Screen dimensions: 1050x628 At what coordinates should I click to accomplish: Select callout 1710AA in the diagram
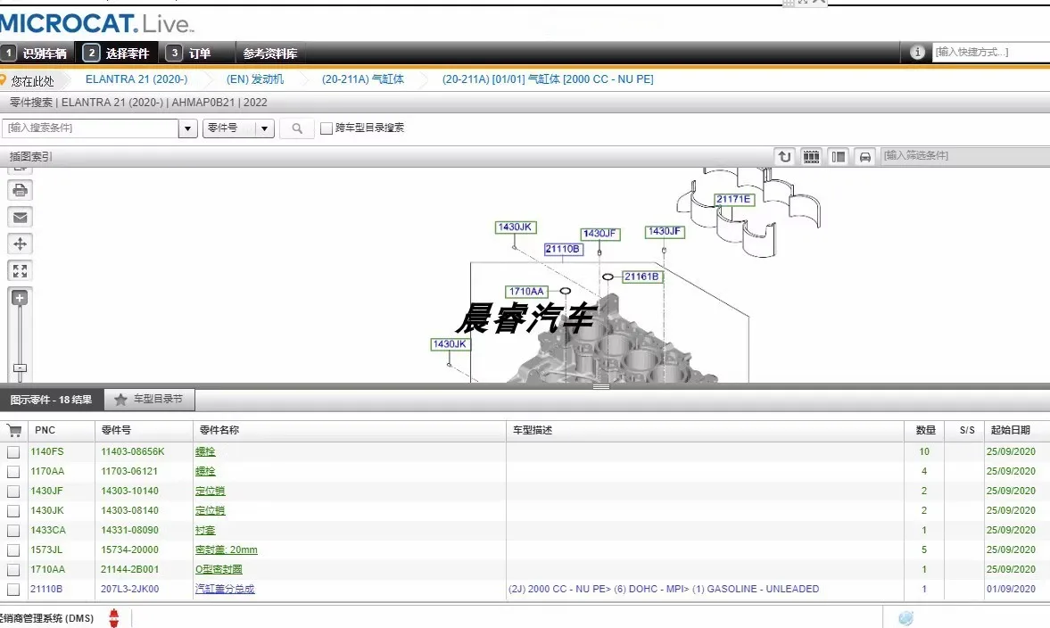click(526, 291)
